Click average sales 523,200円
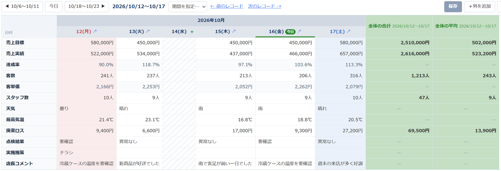 click(466, 54)
